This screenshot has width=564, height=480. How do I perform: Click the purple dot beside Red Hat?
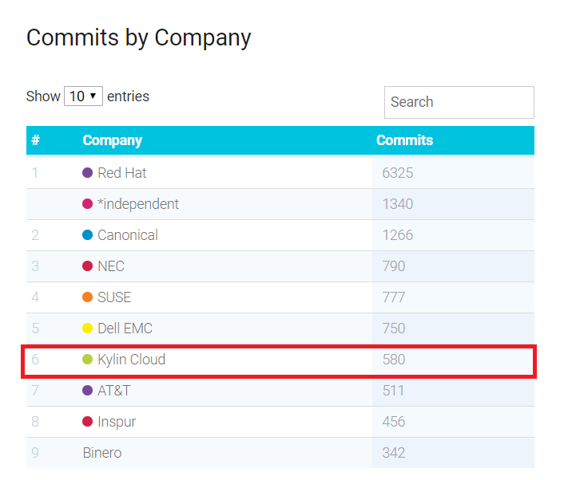[87, 173]
